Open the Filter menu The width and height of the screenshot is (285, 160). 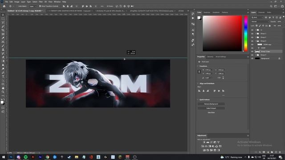pos(41,2)
